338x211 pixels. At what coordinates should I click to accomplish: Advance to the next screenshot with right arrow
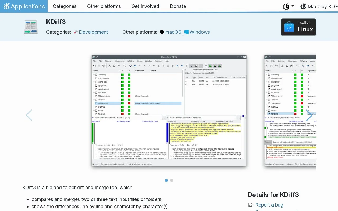click(309, 115)
